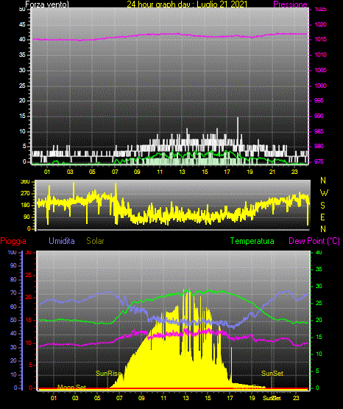
Task: Click pressure axis value '1010'
Action: (x=320, y=55)
